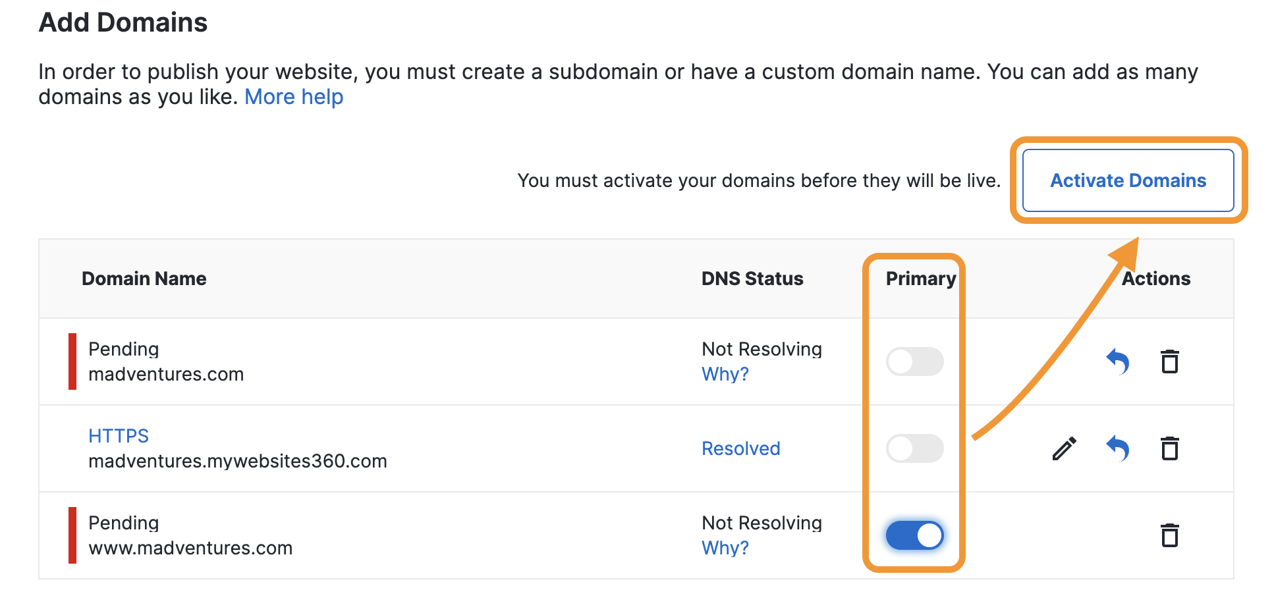Click the Activate Domains button
Screen dimensions: 1274x615
point(1128,180)
